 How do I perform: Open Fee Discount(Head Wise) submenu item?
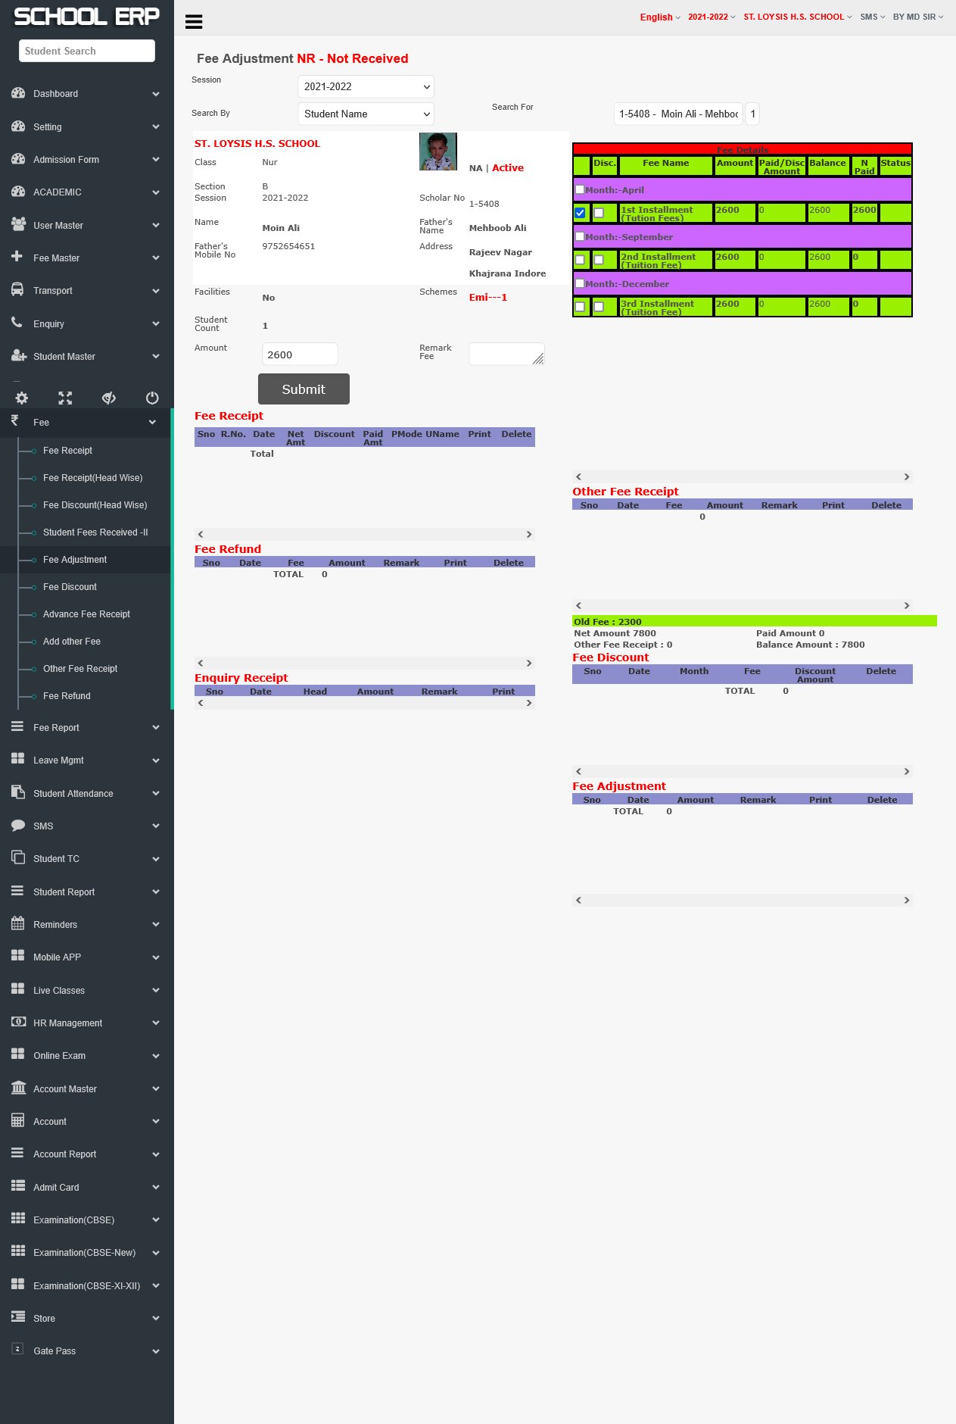coord(95,504)
